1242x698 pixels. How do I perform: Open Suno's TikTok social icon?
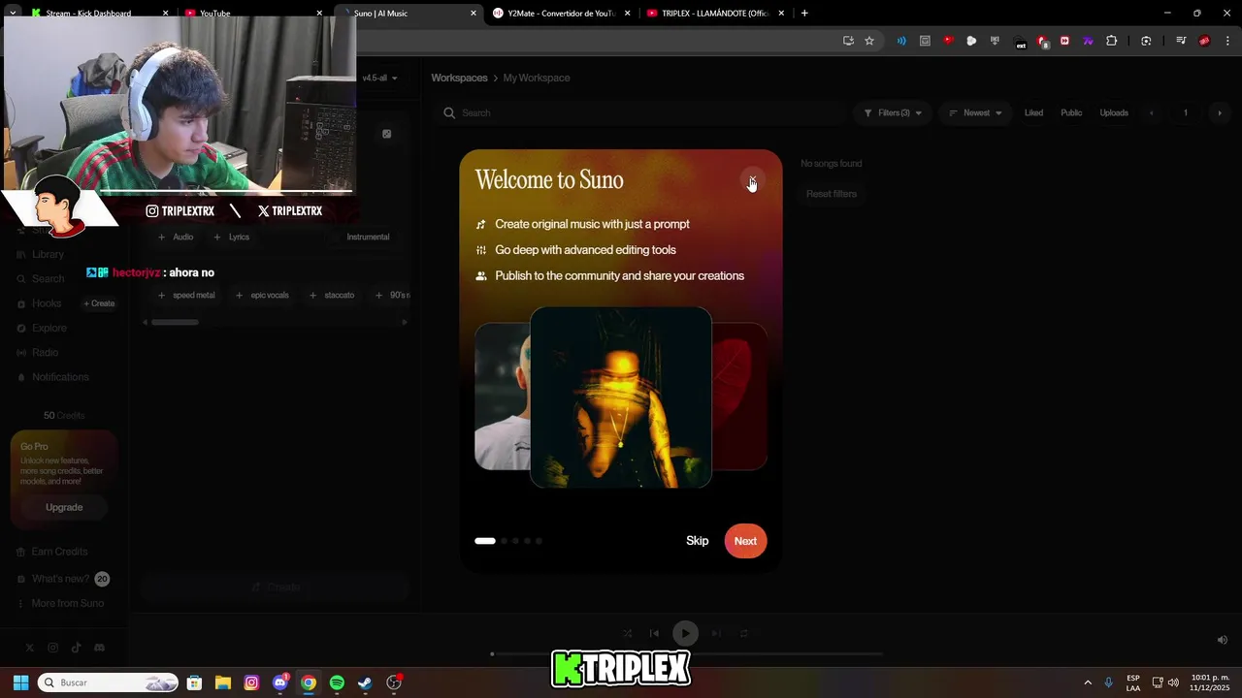[76, 648]
